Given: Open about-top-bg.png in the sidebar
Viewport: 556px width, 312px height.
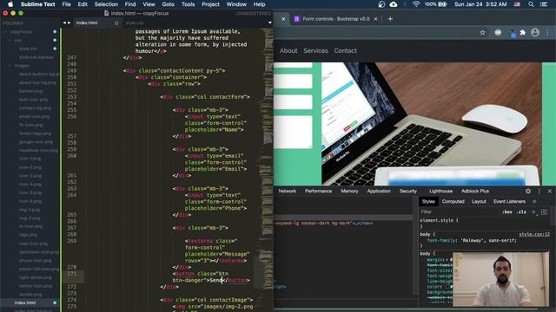Looking at the screenshot, I should (37, 82).
